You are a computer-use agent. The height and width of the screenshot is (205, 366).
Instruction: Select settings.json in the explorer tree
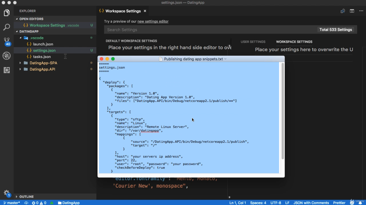click(44, 50)
